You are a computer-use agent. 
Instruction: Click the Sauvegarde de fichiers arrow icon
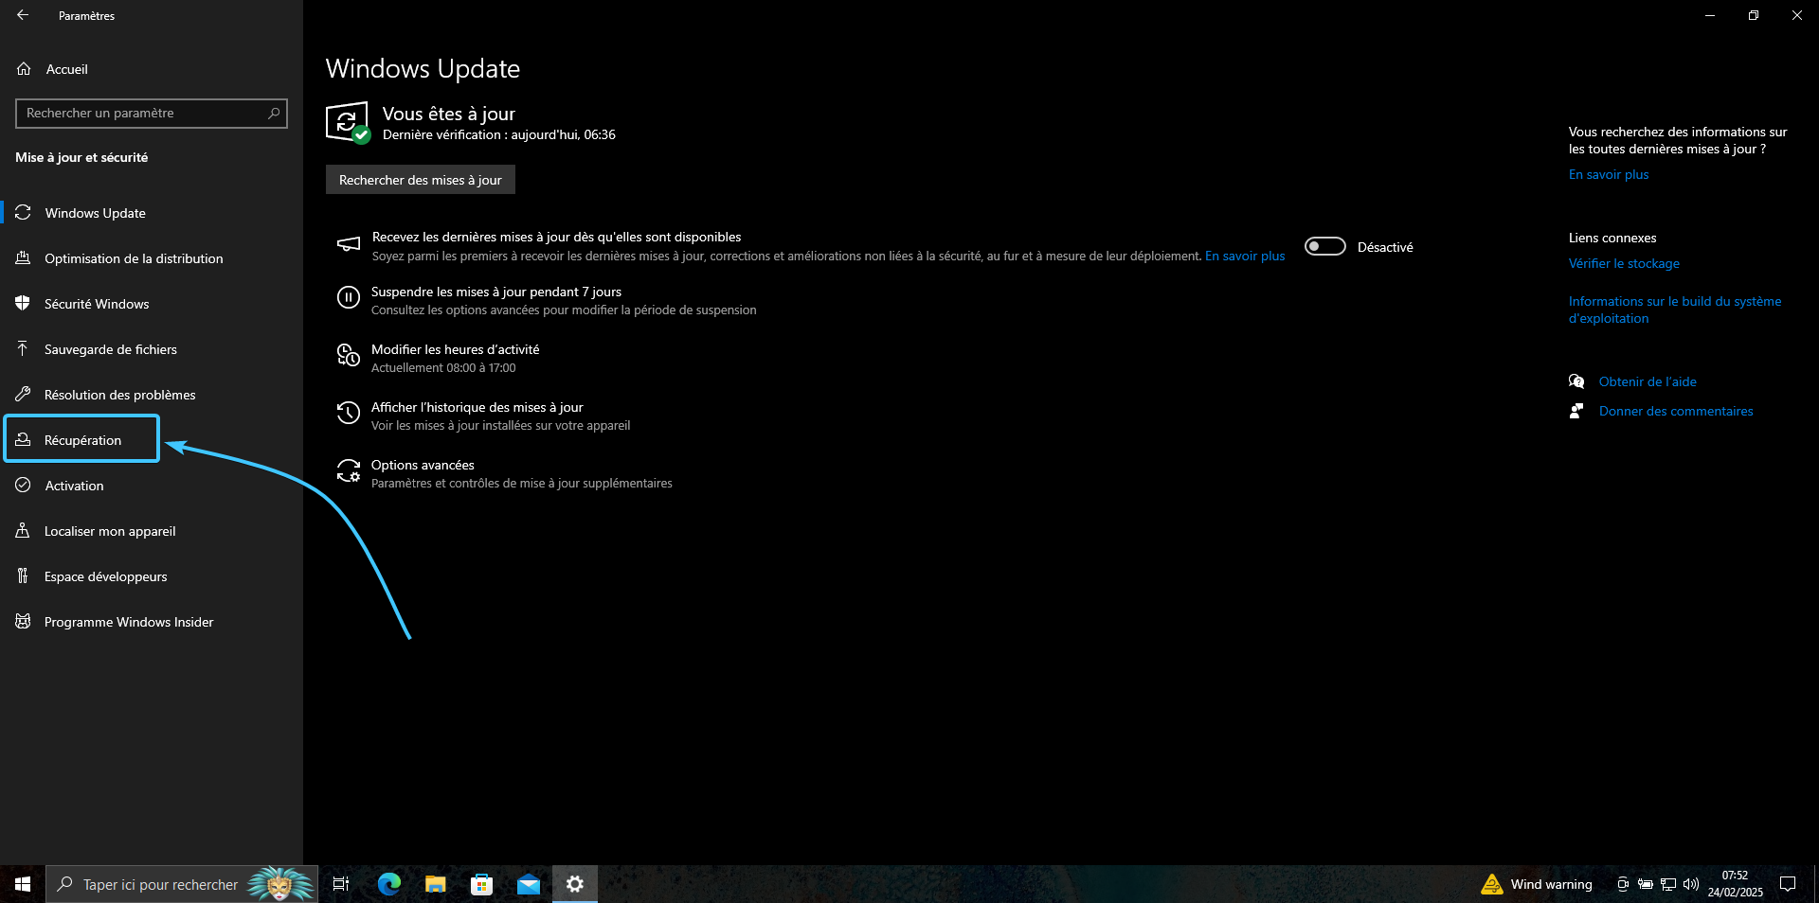(x=23, y=349)
